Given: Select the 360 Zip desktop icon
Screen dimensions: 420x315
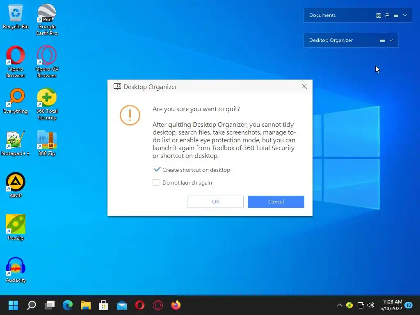Looking at the screenshot, I should coord(47,143).
